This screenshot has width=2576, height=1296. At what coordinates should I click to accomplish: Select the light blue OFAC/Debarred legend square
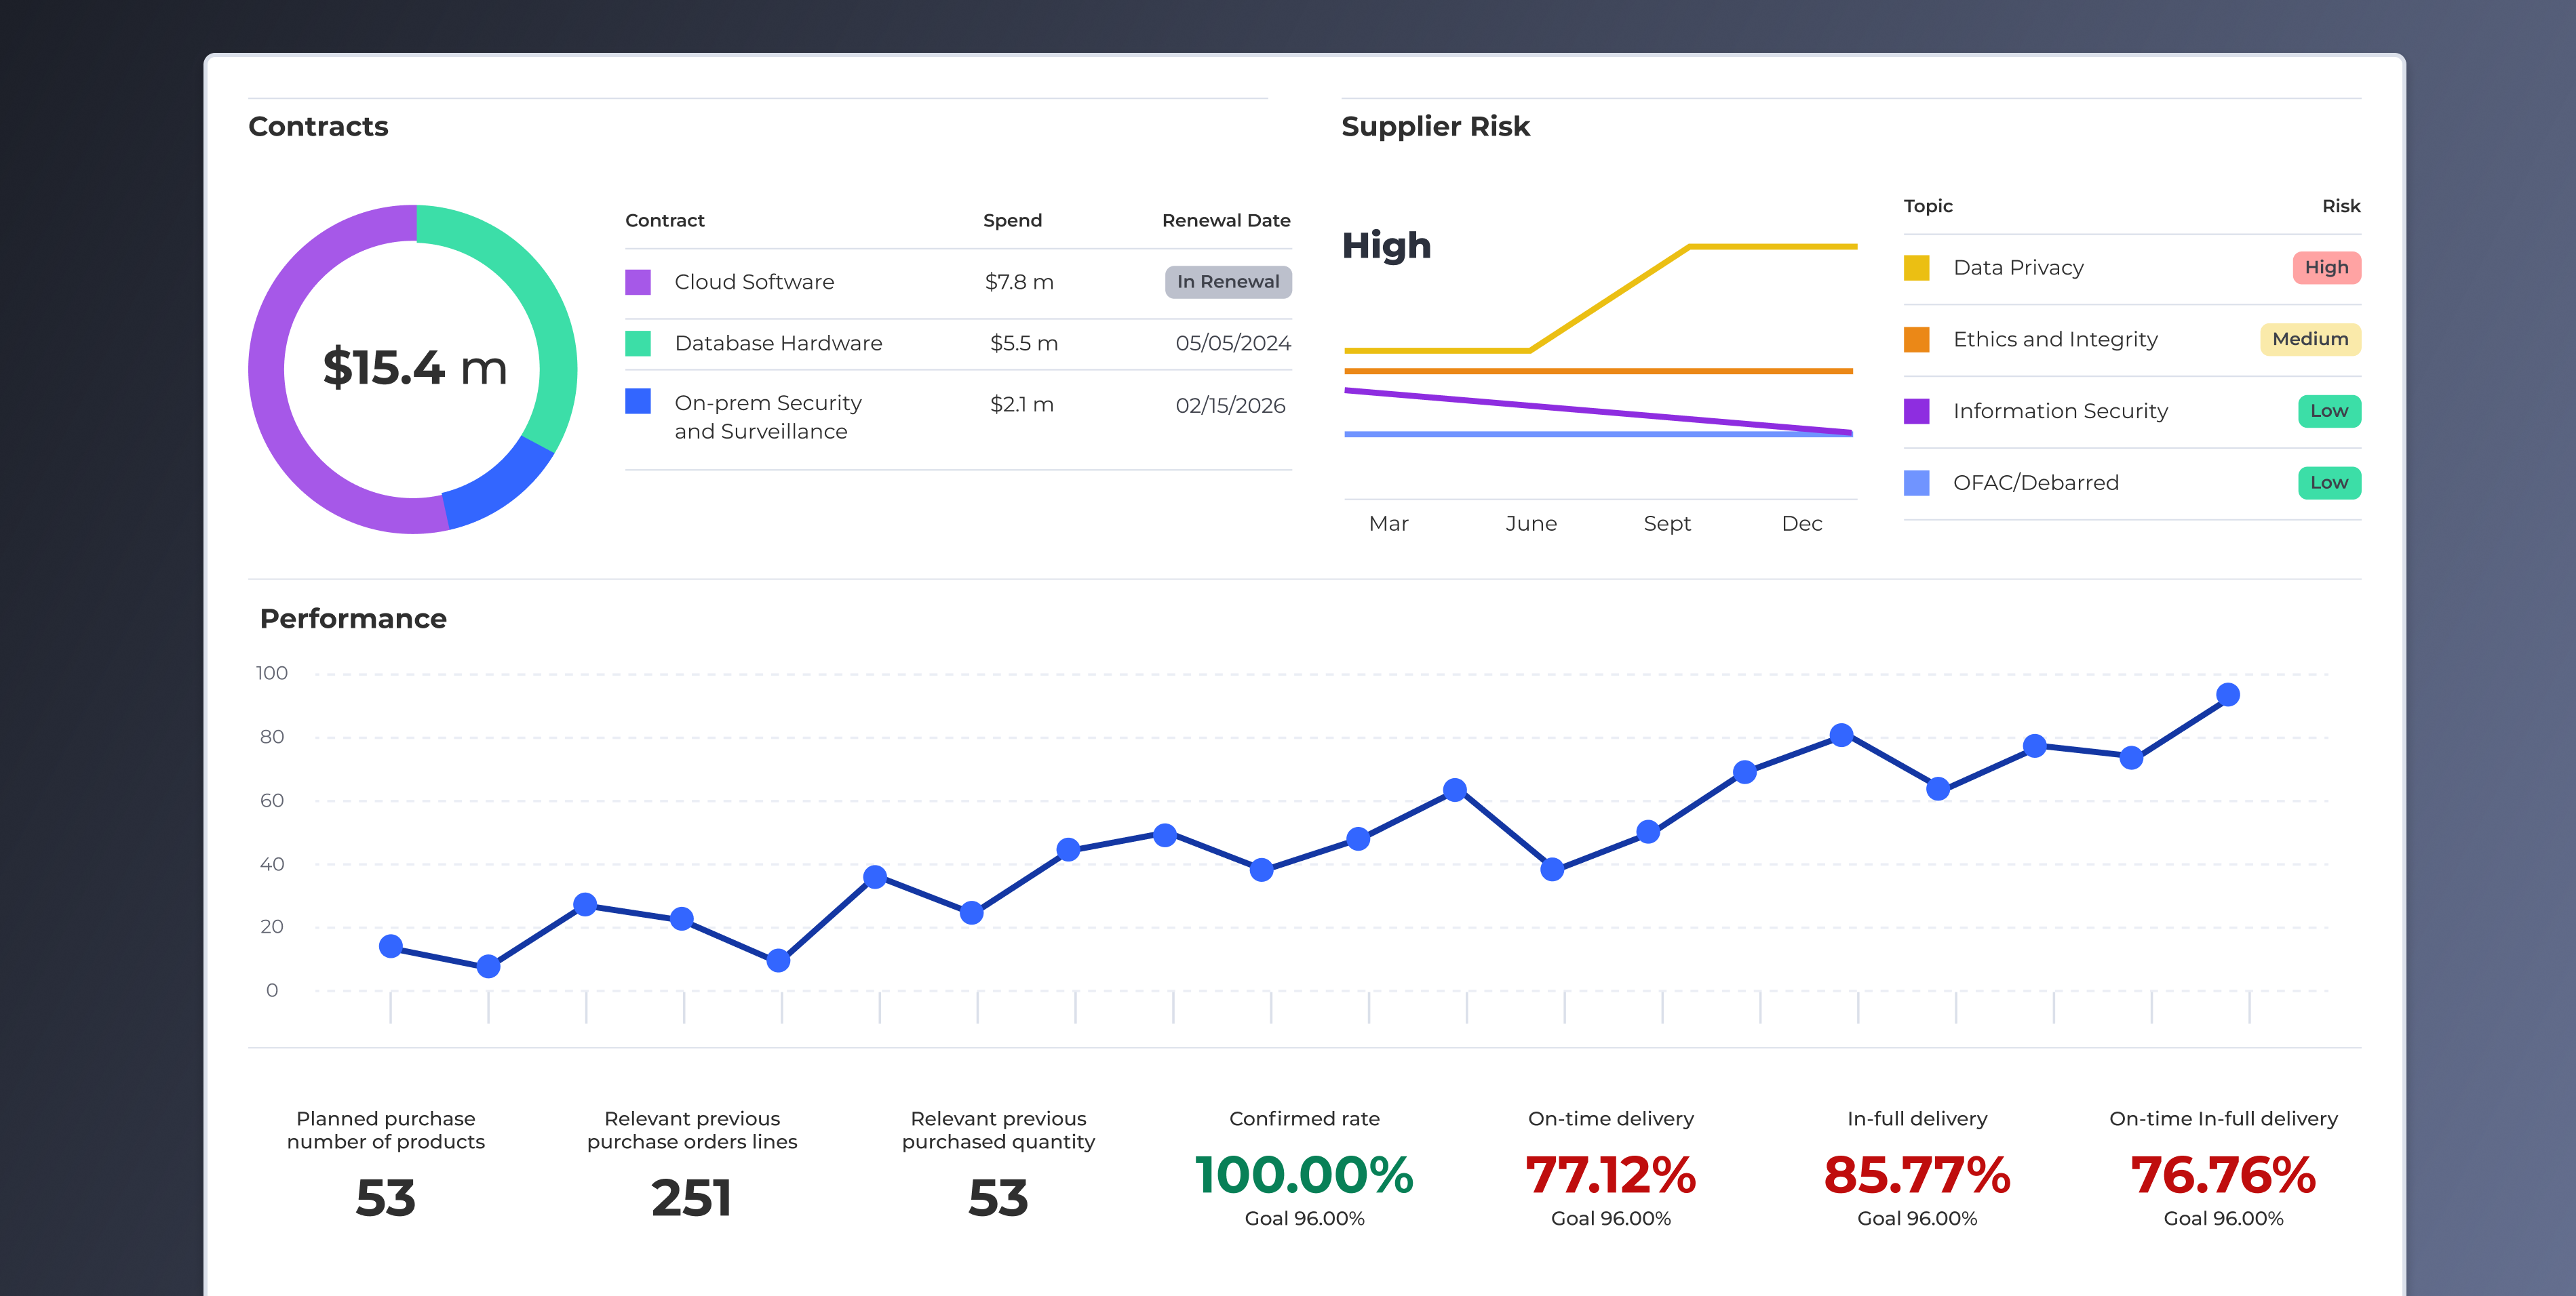pyautogui.click(x=1918, y=483)
